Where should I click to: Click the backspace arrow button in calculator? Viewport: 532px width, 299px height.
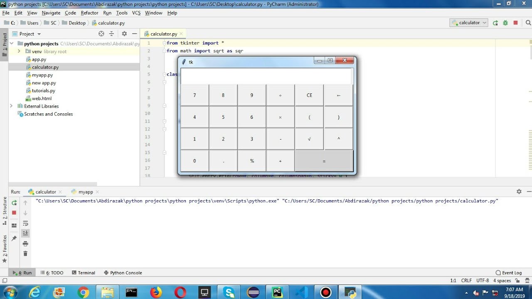(338, 95)
